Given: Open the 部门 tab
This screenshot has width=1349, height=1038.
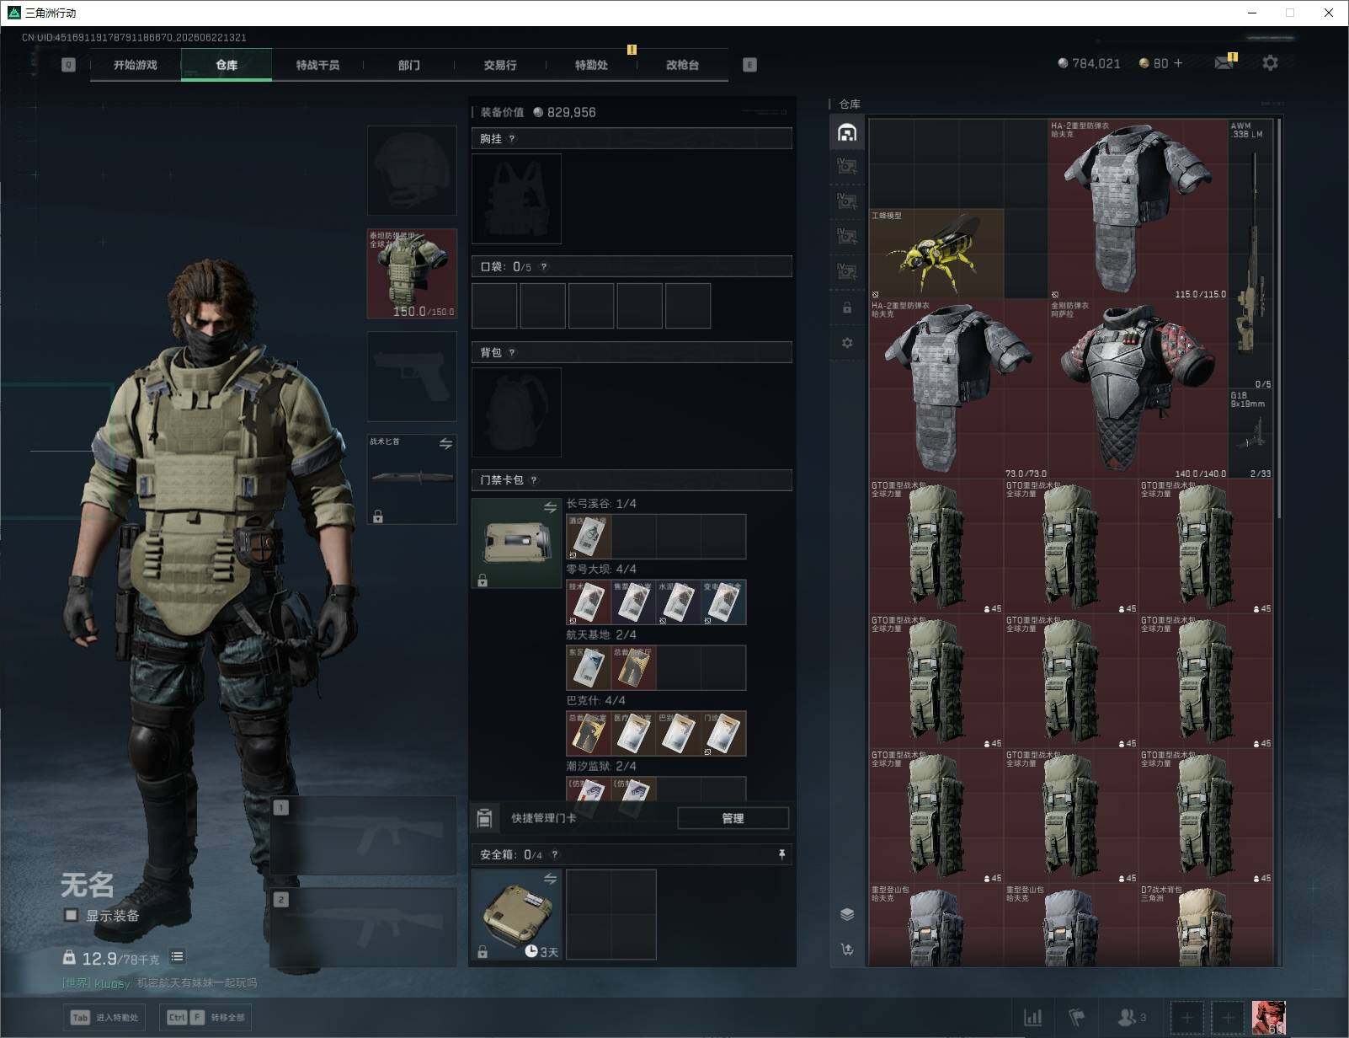Looking at the screenshot, I should (409, 65).
